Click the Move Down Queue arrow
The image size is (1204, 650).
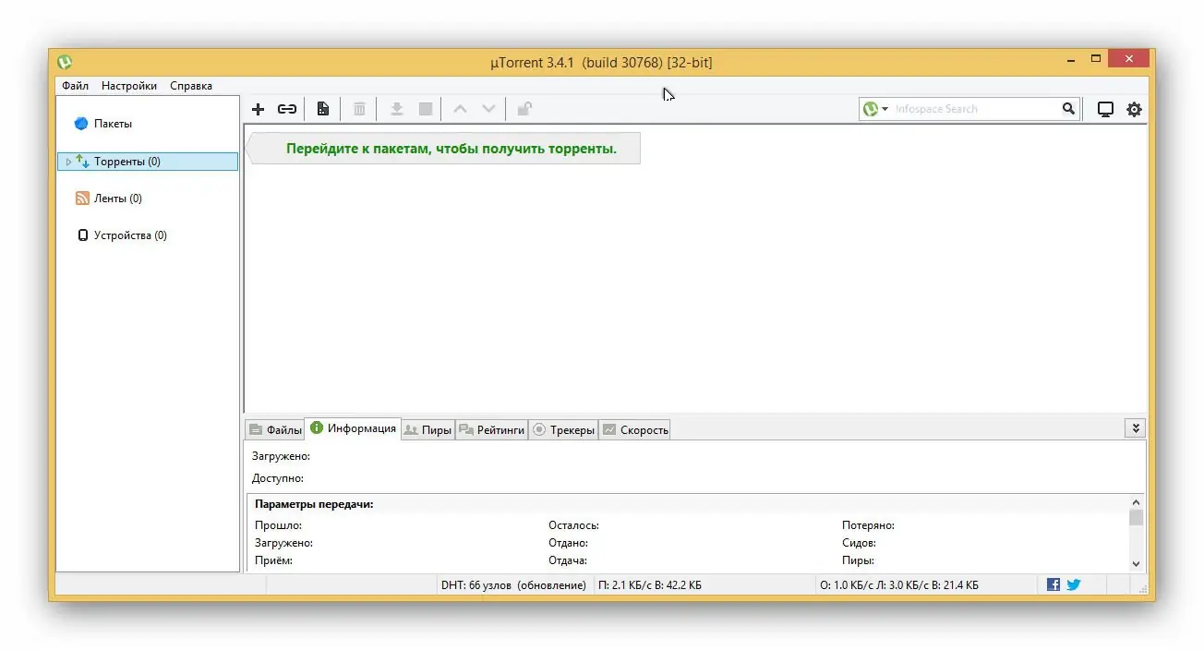(488, 109)
